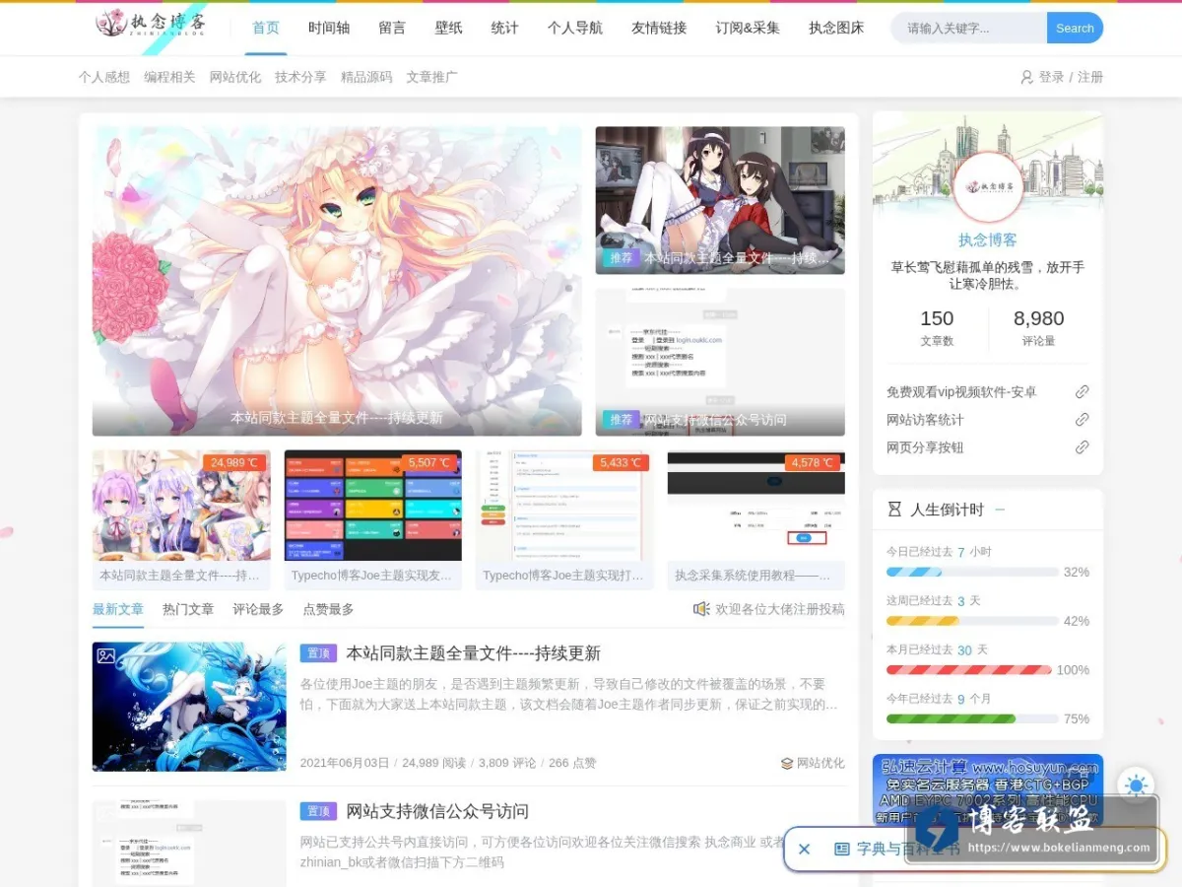
Task: Open the hot card with 4,578 ℃
Action: coord(755,519)
